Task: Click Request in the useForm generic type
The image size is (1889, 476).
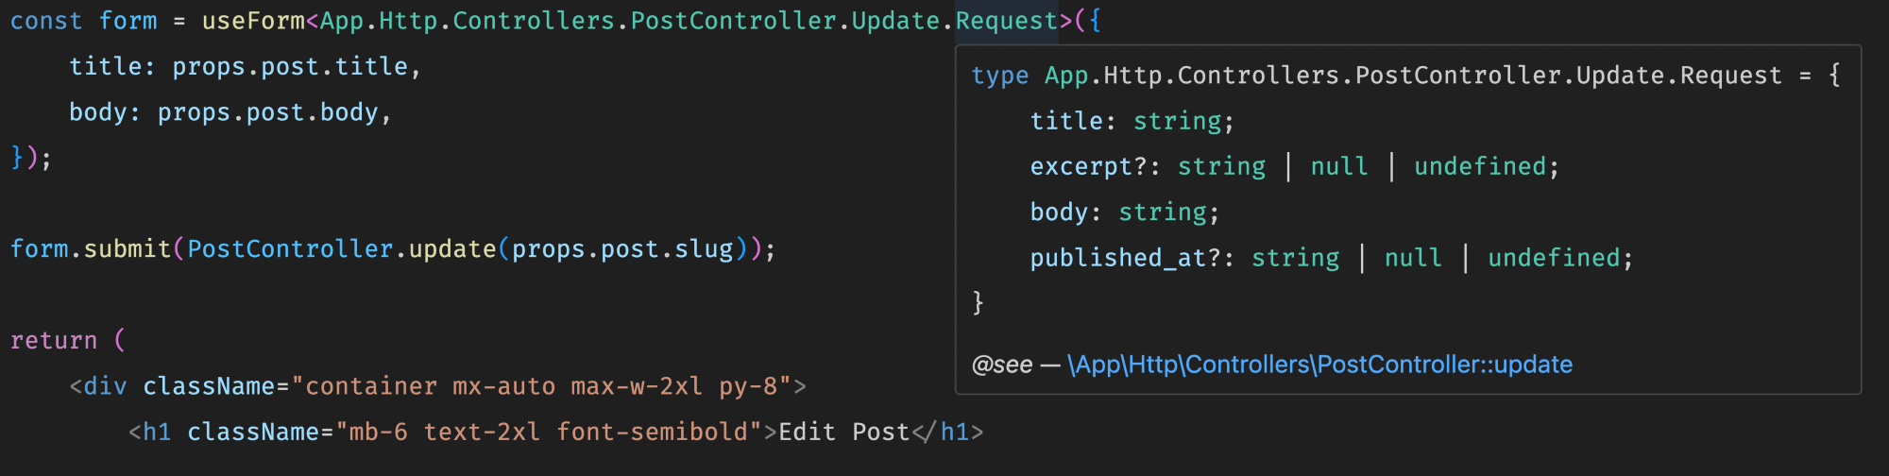Action: (1007, 21)
